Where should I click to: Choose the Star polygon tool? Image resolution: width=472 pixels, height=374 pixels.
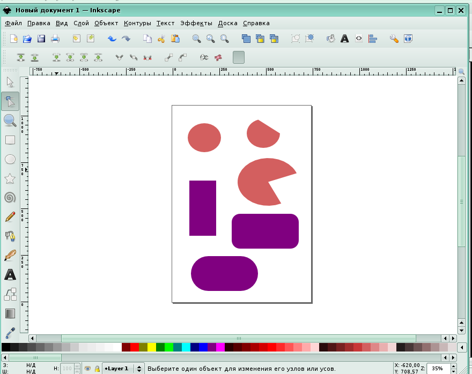click(10, 178)
